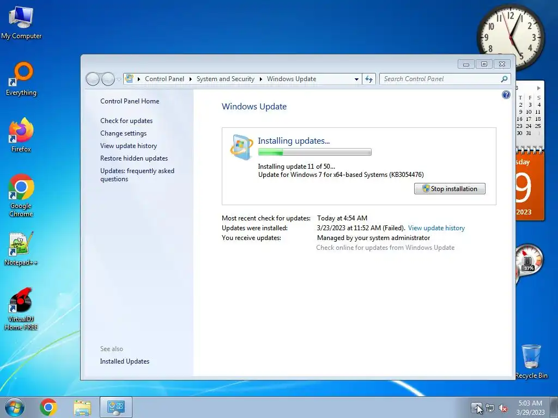Click the blue help question icon

coord(506,95)
